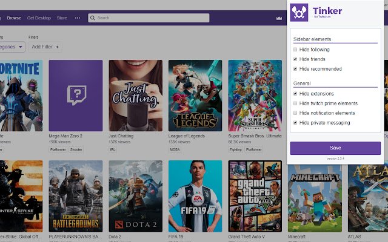Click the 'version 2.3.4' text
This screenshot has width=388, height=242.
click(x=335, y=159)
